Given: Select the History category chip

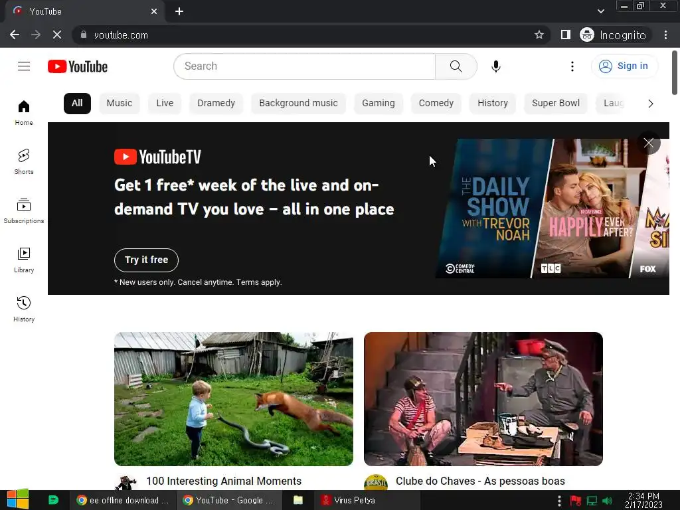Looking at the screenshot, I should click(x=493, y=103).
